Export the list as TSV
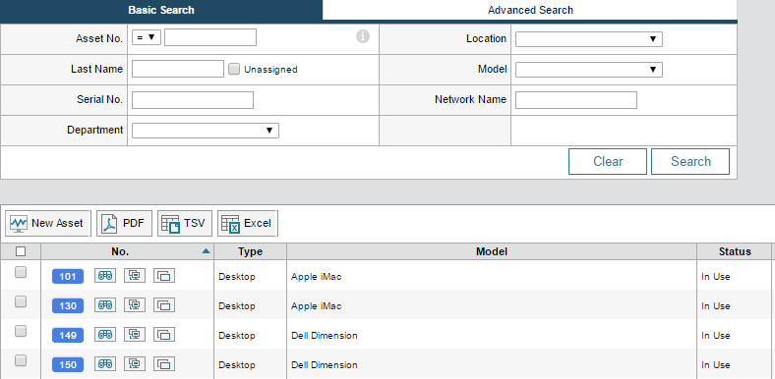 tap(184, 224)
